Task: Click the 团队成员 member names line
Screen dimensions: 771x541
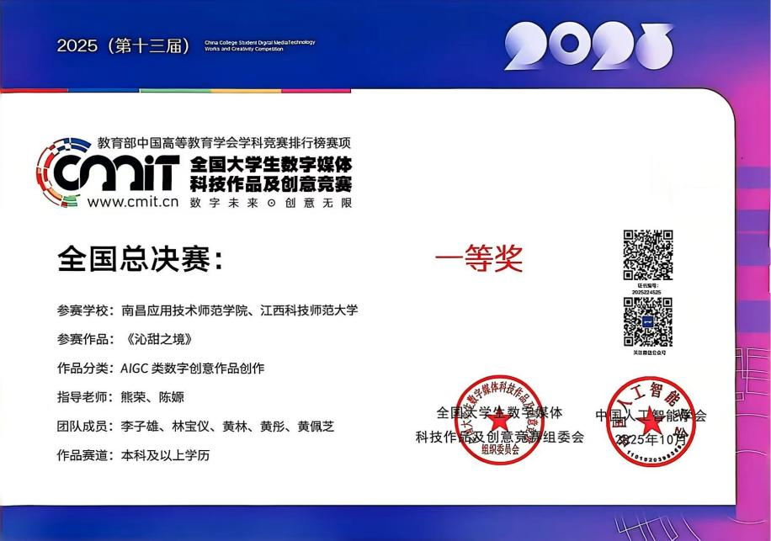Action: pyautogui.click(x=228, y=427)
